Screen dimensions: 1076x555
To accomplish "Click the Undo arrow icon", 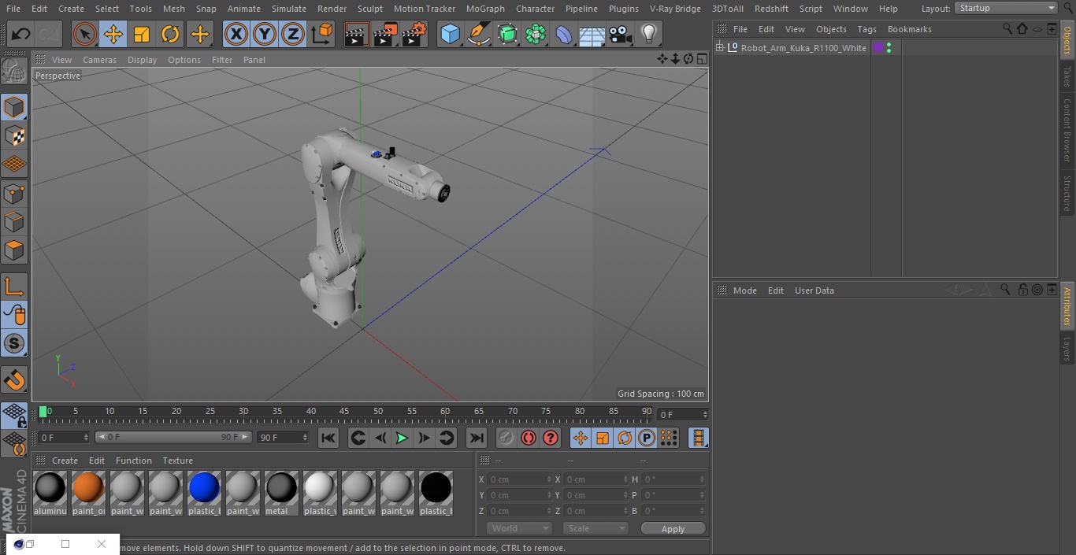I will click(x=20, y=34).
